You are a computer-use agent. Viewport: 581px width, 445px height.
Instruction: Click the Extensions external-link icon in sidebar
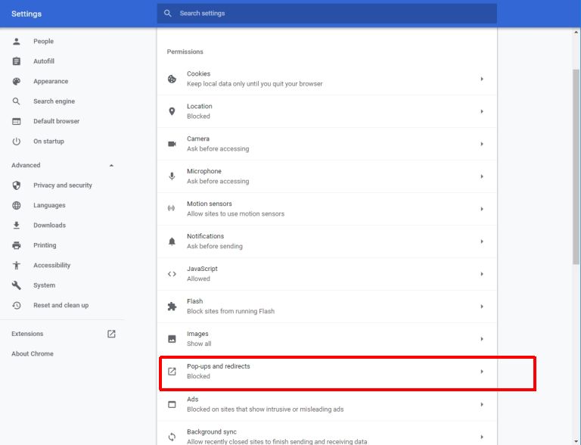[111, 334]
